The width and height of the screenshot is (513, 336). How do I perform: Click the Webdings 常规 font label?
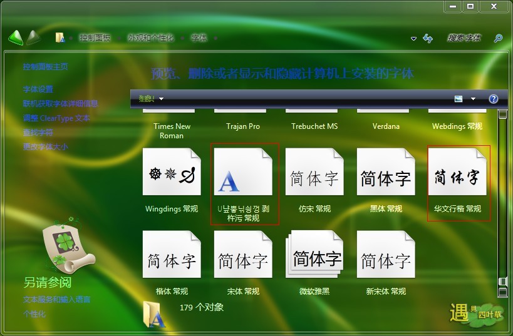coord(457,126)
